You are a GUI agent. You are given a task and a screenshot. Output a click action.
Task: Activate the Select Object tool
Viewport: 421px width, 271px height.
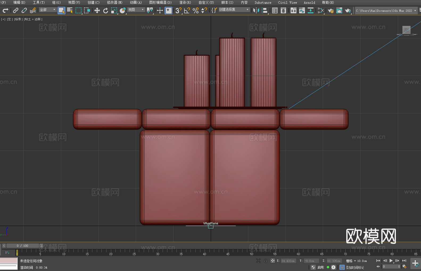click(x=61, y=10)
